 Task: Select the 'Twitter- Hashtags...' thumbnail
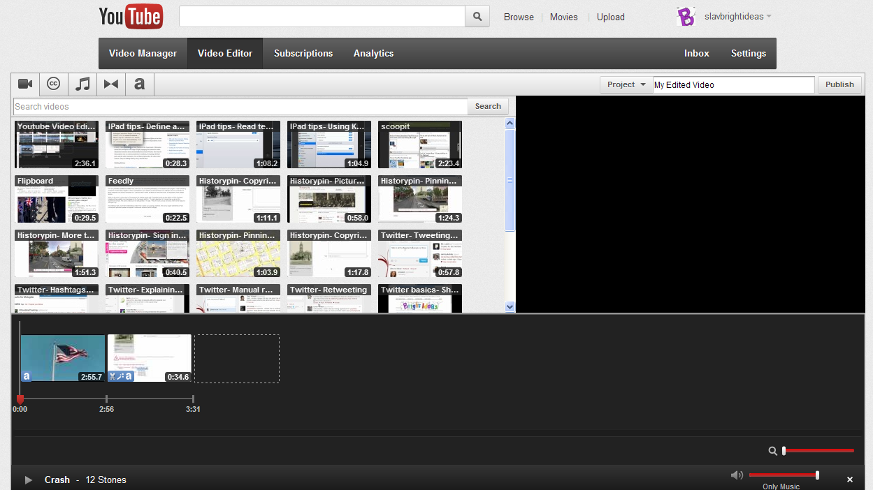click(57, 298)
